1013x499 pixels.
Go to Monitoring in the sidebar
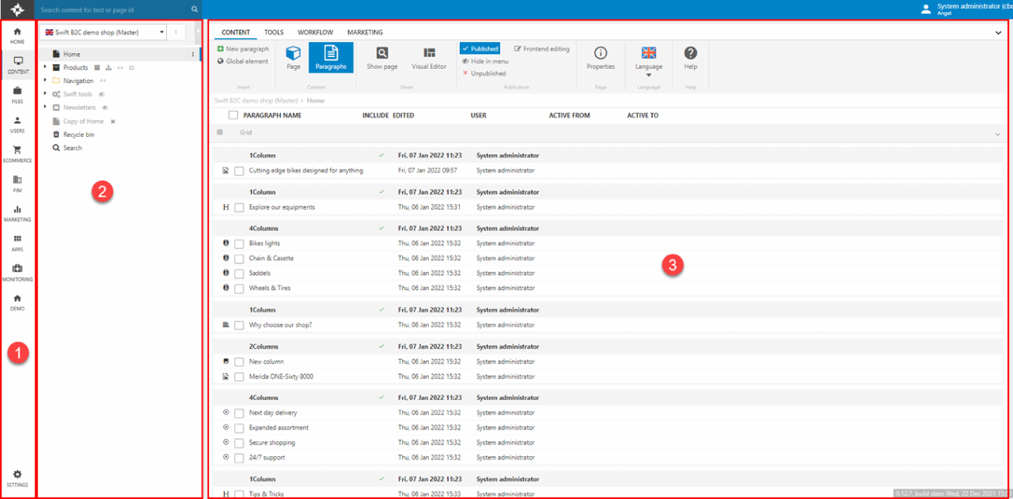click(x=17, y=272)
